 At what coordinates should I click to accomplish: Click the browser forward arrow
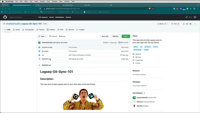coord(6,9)
